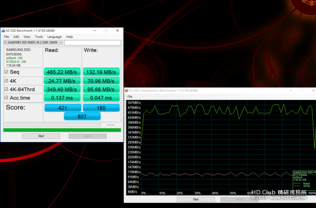The height and width of the screenshot is (208, 316).
Task: Click the AS SSD Benchmark title bar icon
Action: [x=2, y=30]
